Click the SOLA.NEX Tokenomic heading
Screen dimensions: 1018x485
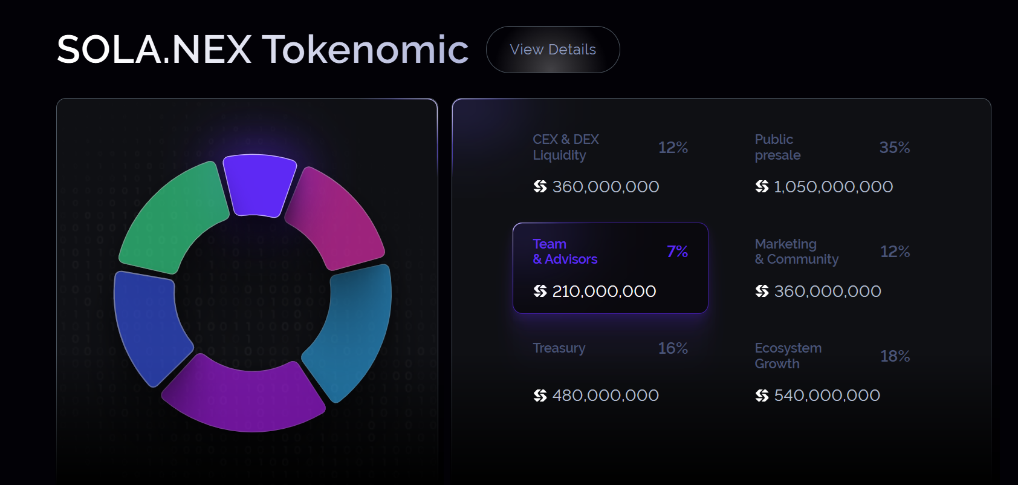coord(262,49)
